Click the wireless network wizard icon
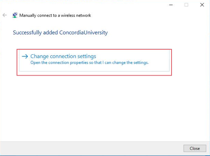The height and width of the screenshot is (156, 210). pyautogui.click(x=15, y=15)
